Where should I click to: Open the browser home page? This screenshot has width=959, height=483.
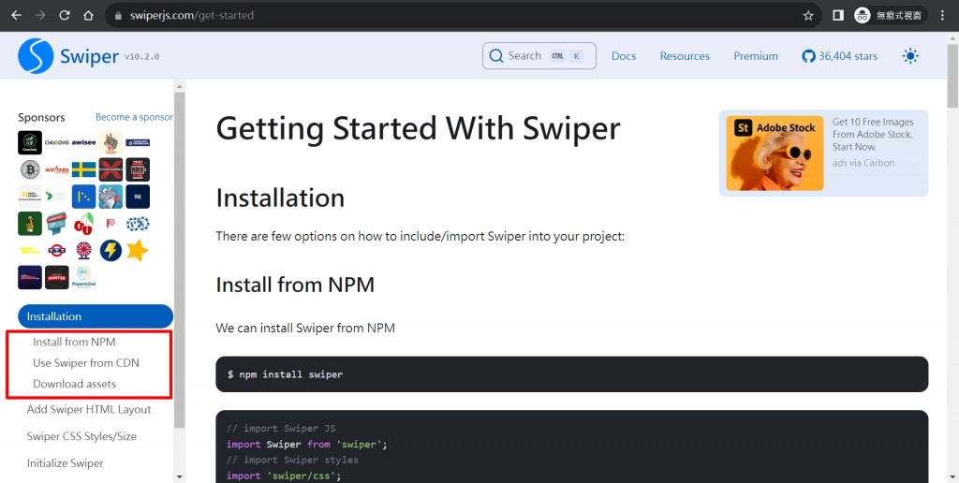coord(89,15)
